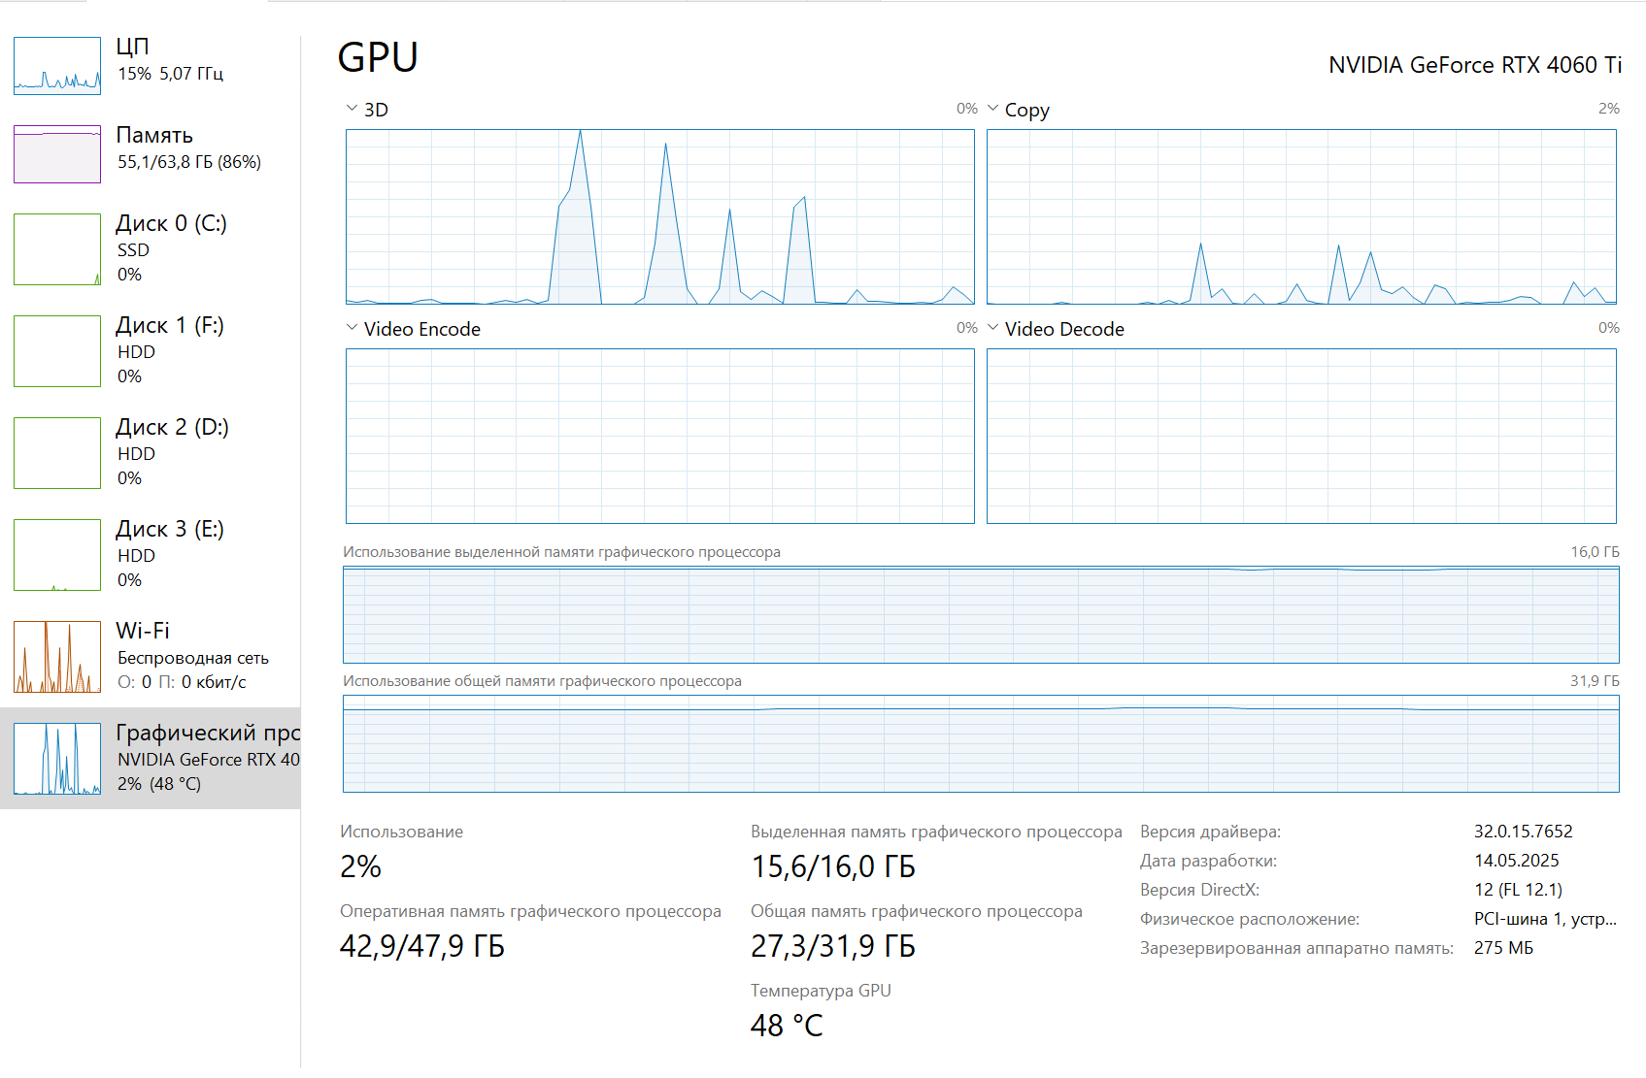This screenshot has height=1078, width=1646.
Task: Click the Диск 1 (F:) graph icon
Action: pos(57,351)
